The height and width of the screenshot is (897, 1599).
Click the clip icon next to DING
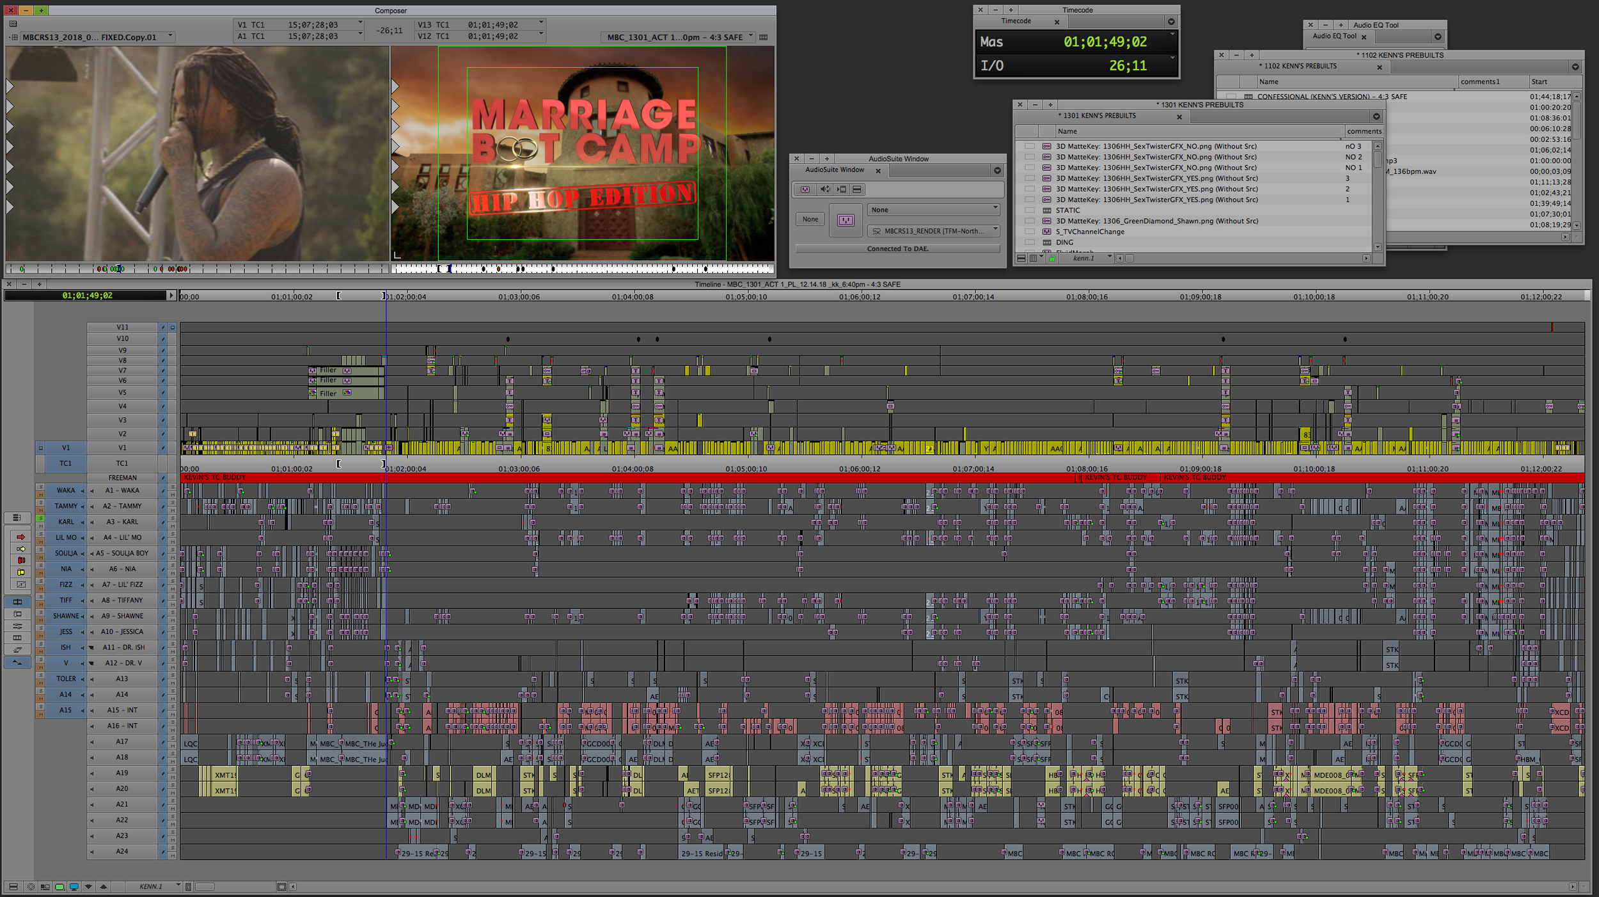(1046, 242)
